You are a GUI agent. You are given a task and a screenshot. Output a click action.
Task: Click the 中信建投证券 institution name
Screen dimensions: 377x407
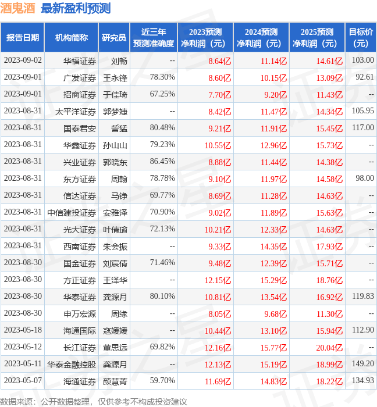click(72, 212)
